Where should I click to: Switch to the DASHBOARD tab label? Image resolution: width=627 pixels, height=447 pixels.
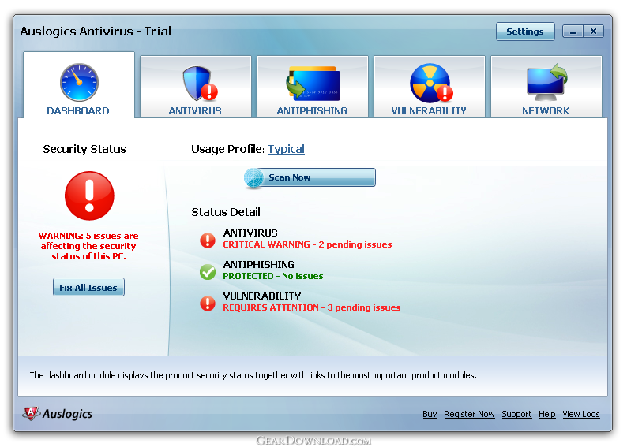(78, 111)
